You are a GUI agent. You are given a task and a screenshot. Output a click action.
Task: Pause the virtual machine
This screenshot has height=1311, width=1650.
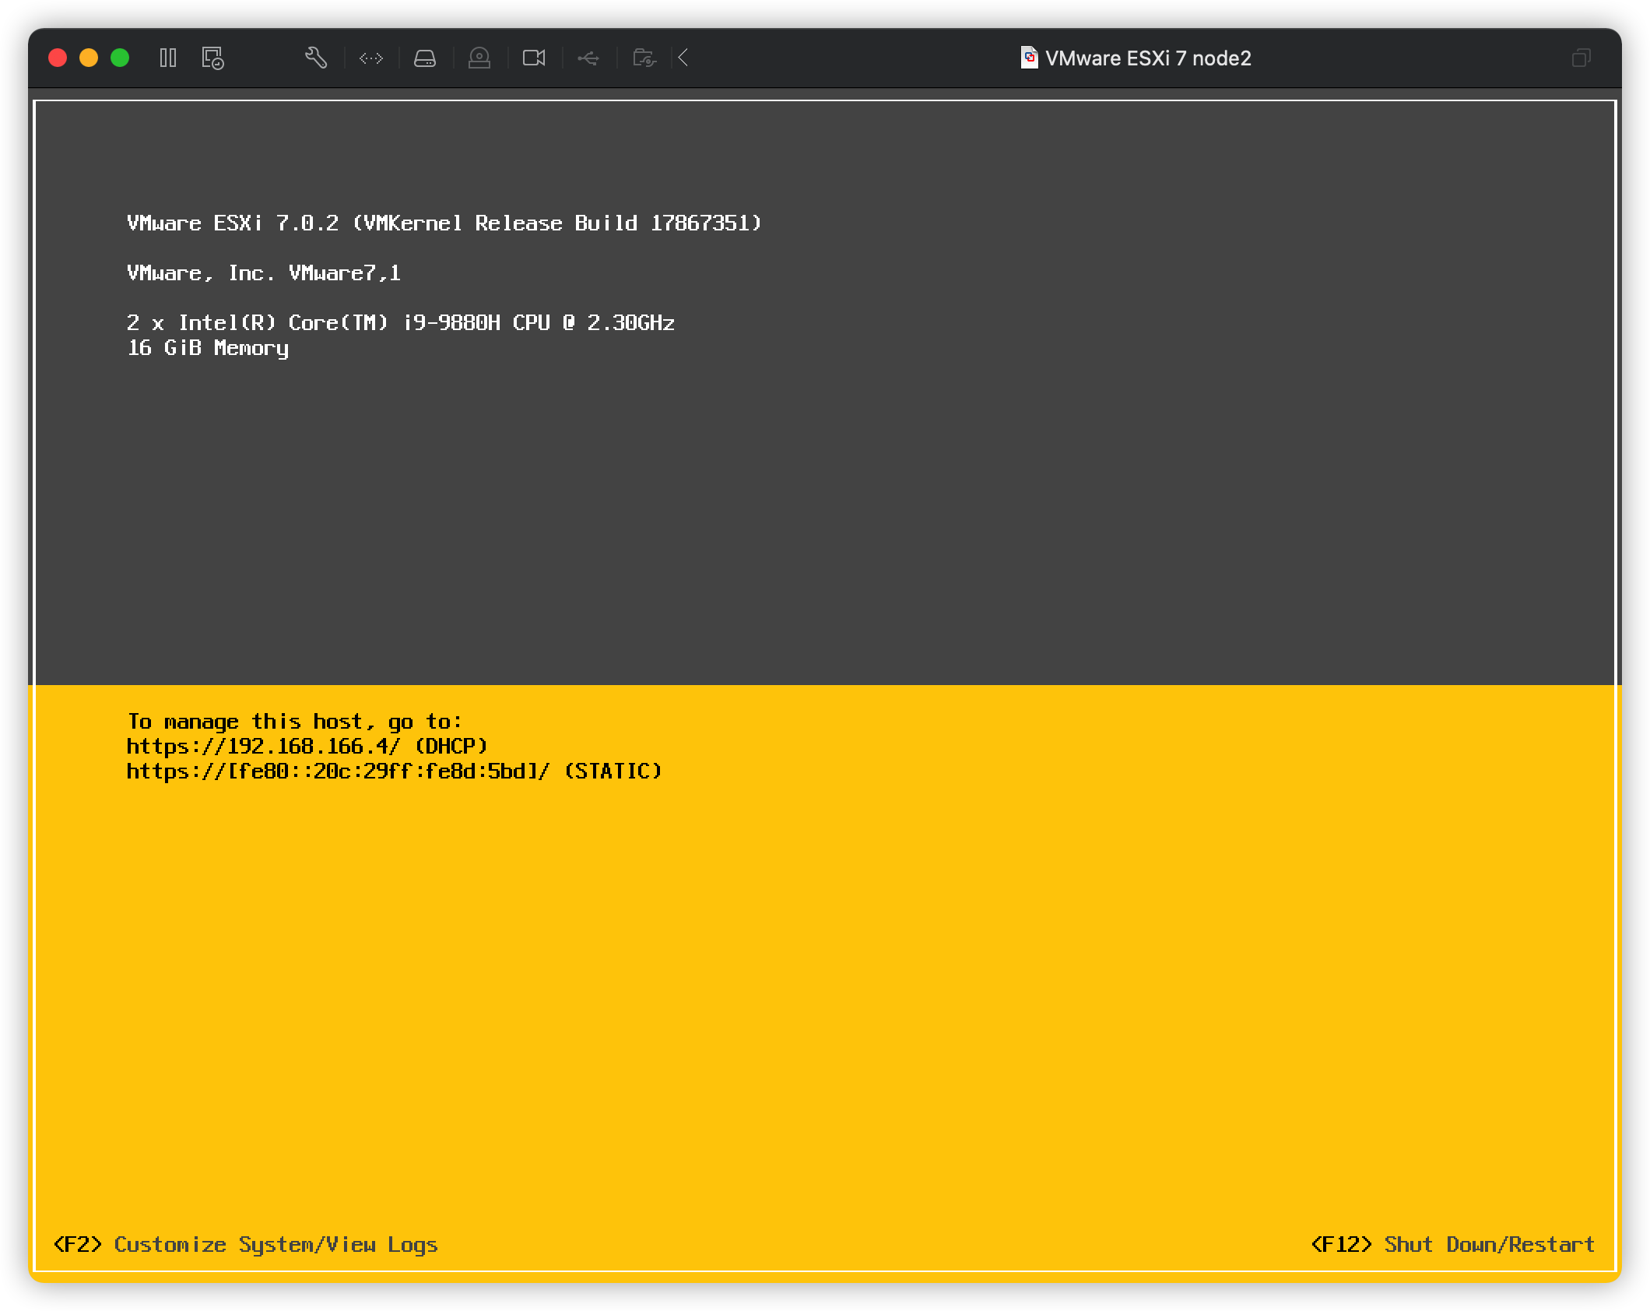coord(168,58)
